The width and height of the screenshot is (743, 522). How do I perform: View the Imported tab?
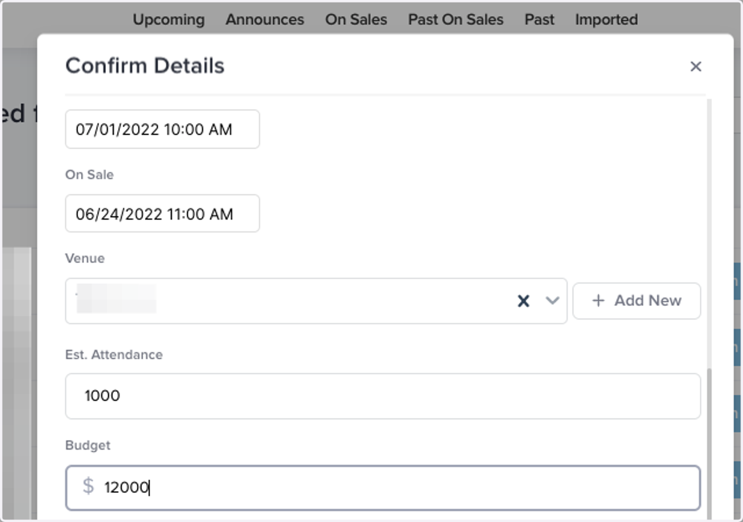[606, 20]
